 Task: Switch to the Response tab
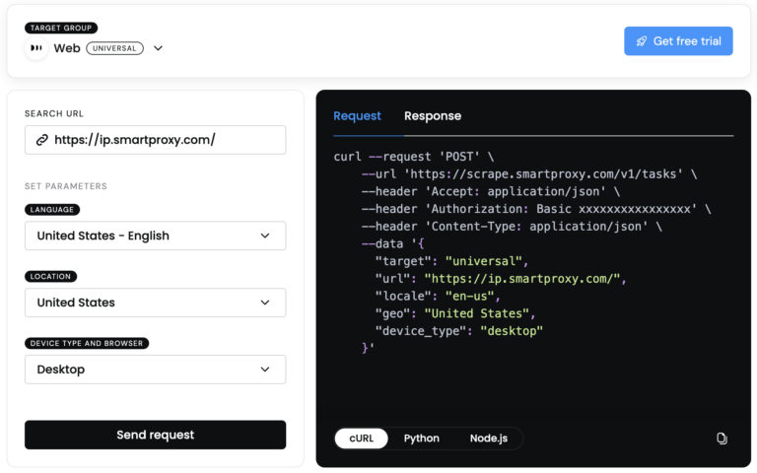(433, 116)
